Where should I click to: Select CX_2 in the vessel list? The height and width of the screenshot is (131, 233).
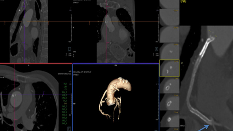65,101
